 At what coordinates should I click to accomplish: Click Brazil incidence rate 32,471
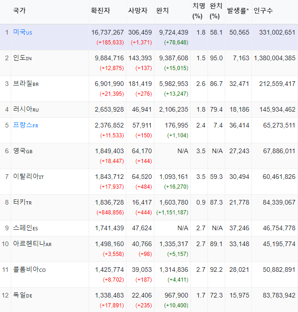click(x=239, y=84)
